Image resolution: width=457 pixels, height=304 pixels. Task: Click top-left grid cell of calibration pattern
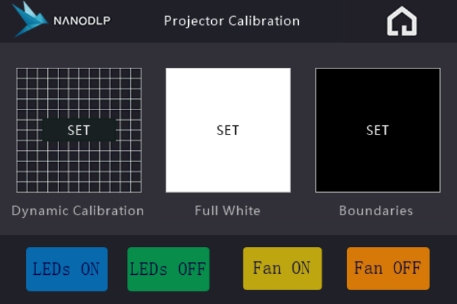[x=22, y=73]
